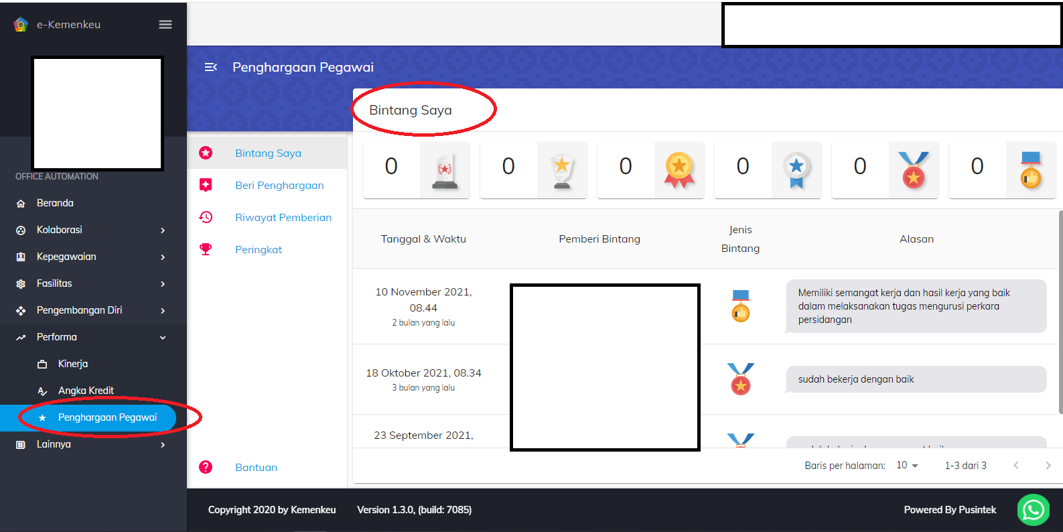Collapse the submenu using Penghargaan Pegawai header icon
The height and width of the screenshot is (532, 1063).
click(x=210, y=67)
